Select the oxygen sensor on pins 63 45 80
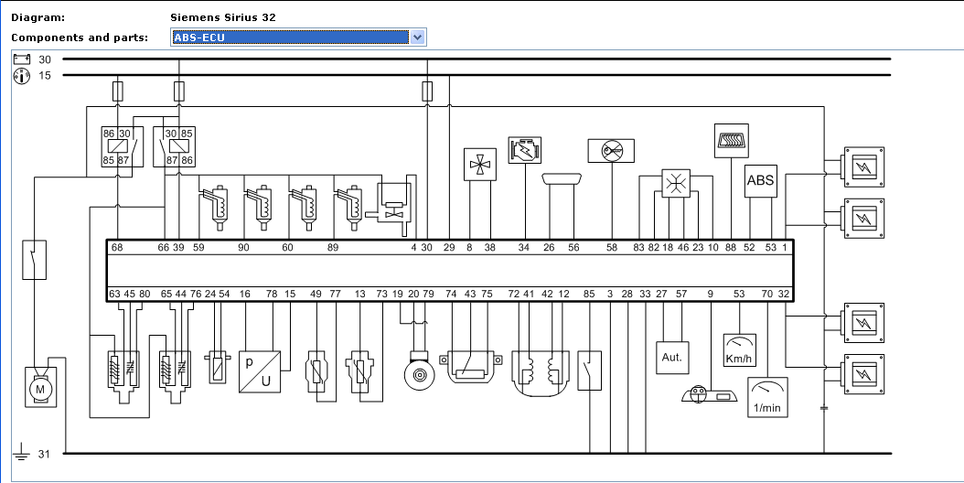964x483 pixels. point(124,377)
